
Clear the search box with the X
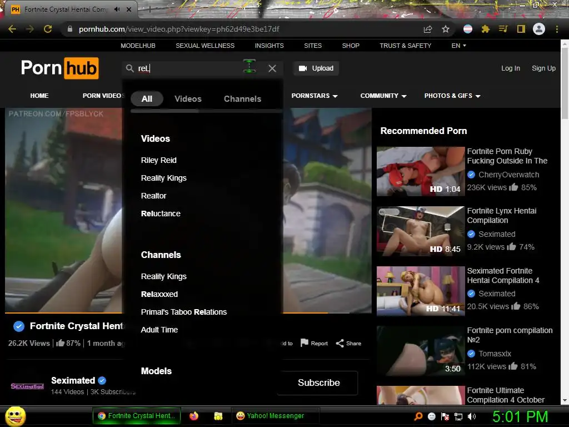coord(272,68)
